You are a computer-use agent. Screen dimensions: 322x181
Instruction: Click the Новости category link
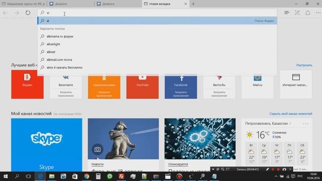(97, 164)
